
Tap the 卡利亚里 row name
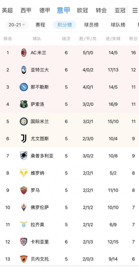[40, 242]
